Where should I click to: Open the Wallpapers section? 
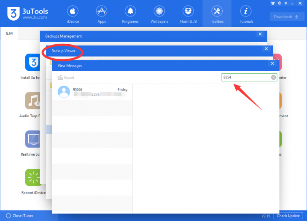tap(159, 15)
